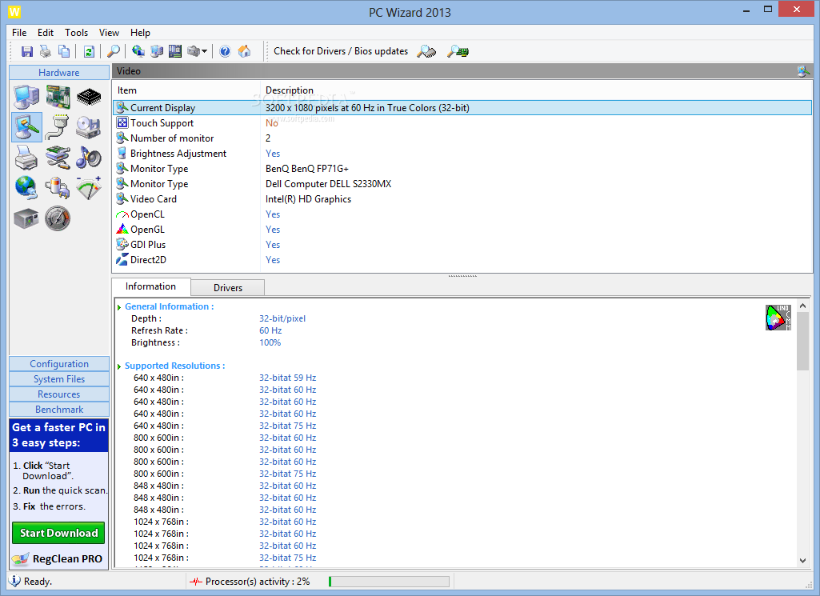Select the GDI Plus row
This screenshot has height=596, width=820.
pyautogui.click(x=462, y=244)
